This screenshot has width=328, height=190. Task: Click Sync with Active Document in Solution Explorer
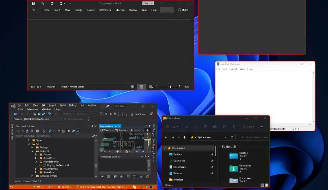point(50,131)
